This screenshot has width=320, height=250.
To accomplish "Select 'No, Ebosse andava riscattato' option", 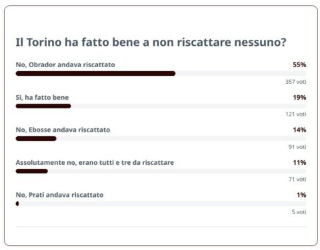I will 63,130.
